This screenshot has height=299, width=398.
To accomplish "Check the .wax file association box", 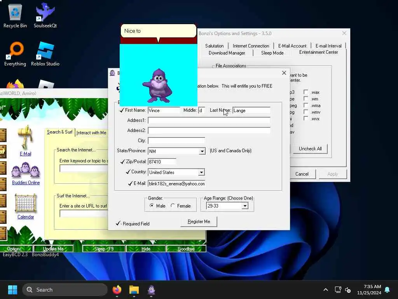I will point(306,92).
